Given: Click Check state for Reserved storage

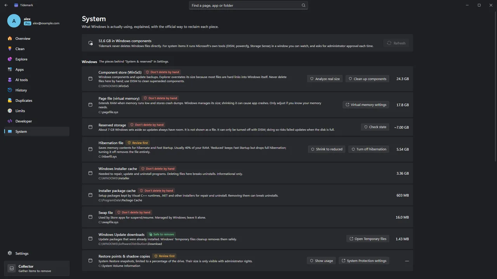Looking at the screenshot, I should point(375,127).
